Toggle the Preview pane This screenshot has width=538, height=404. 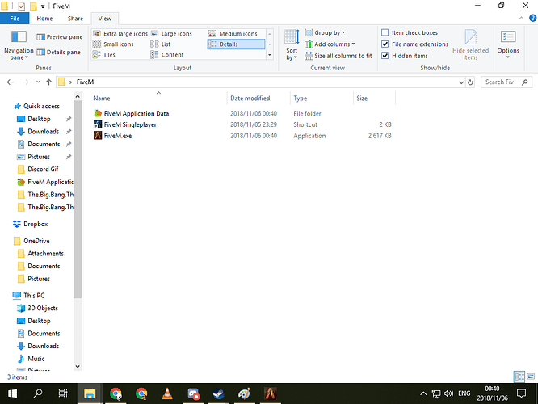click(59, 36)
